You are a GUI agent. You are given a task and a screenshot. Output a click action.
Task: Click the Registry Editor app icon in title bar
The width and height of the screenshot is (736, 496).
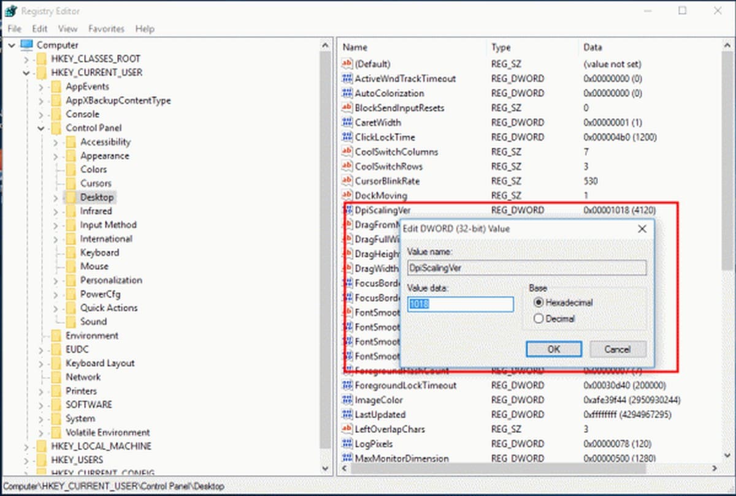[x=11, y=11]
